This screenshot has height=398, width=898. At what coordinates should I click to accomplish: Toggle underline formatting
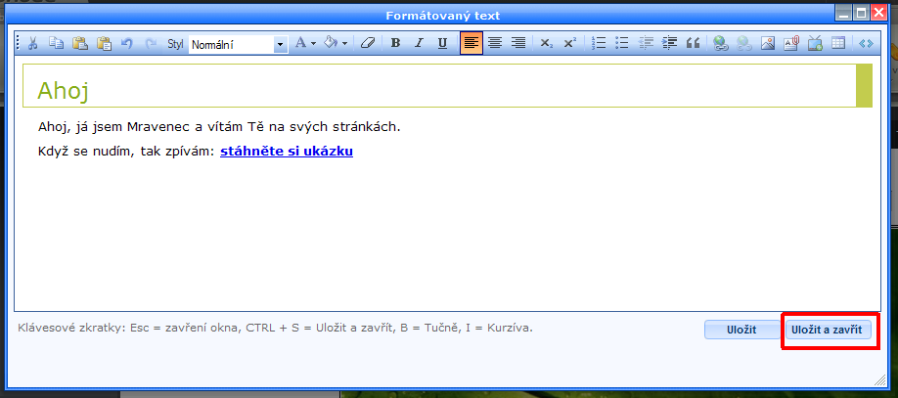point(442,43)
